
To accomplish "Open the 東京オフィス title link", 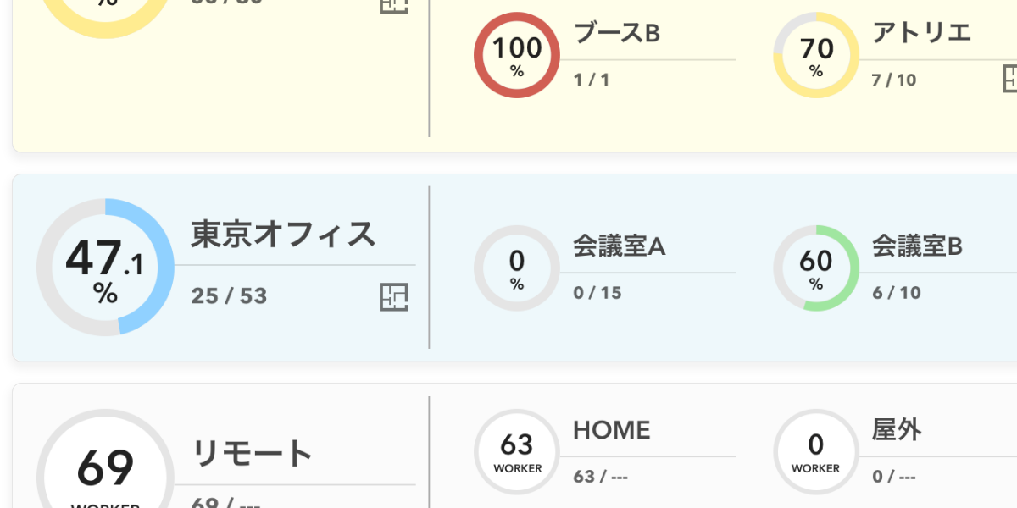I will [283, 235].
